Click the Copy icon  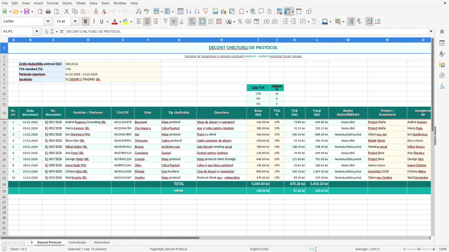pos(75,12)
